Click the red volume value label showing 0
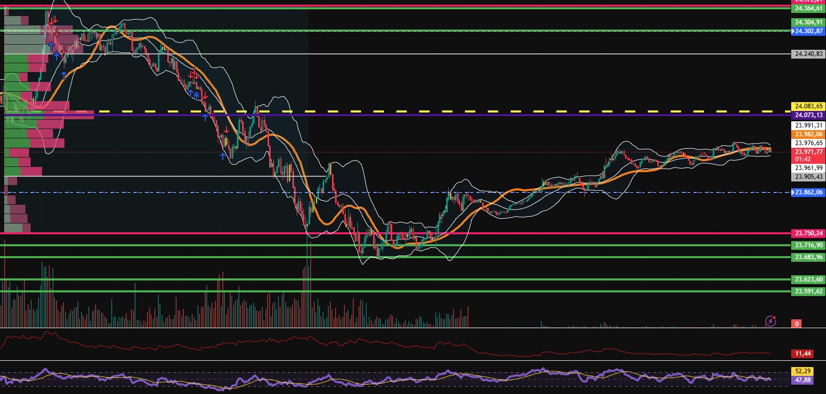The height and width of the screenshot is (394, 826). [796, 323]
